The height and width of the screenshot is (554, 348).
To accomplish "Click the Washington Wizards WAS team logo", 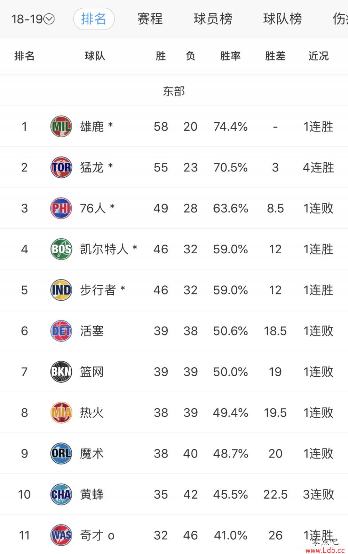I will (61, 535).
